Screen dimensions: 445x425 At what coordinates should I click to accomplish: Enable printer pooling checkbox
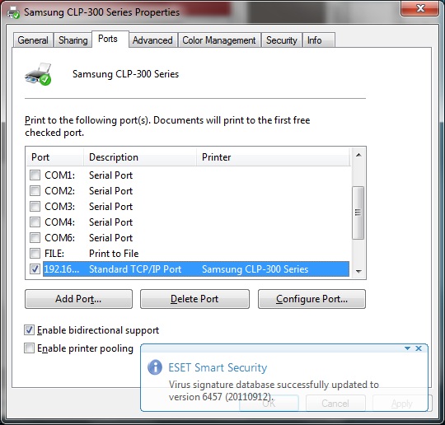(29, 348)
